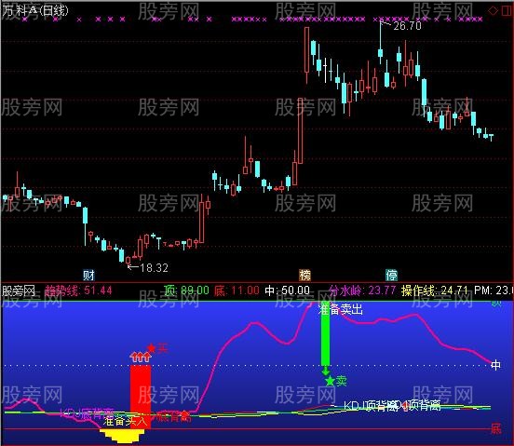Click the chart title 万科A(日线)
Screen dimensions: 514x446
(x=35, y=11)
